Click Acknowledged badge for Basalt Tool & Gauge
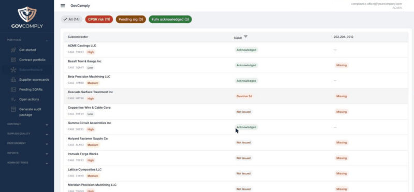The width and height of the screenshot is (414, 192). (246, 65)
